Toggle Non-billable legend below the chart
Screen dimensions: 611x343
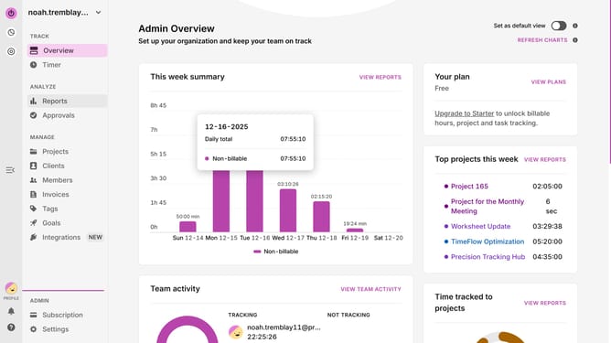click(276, 252)
